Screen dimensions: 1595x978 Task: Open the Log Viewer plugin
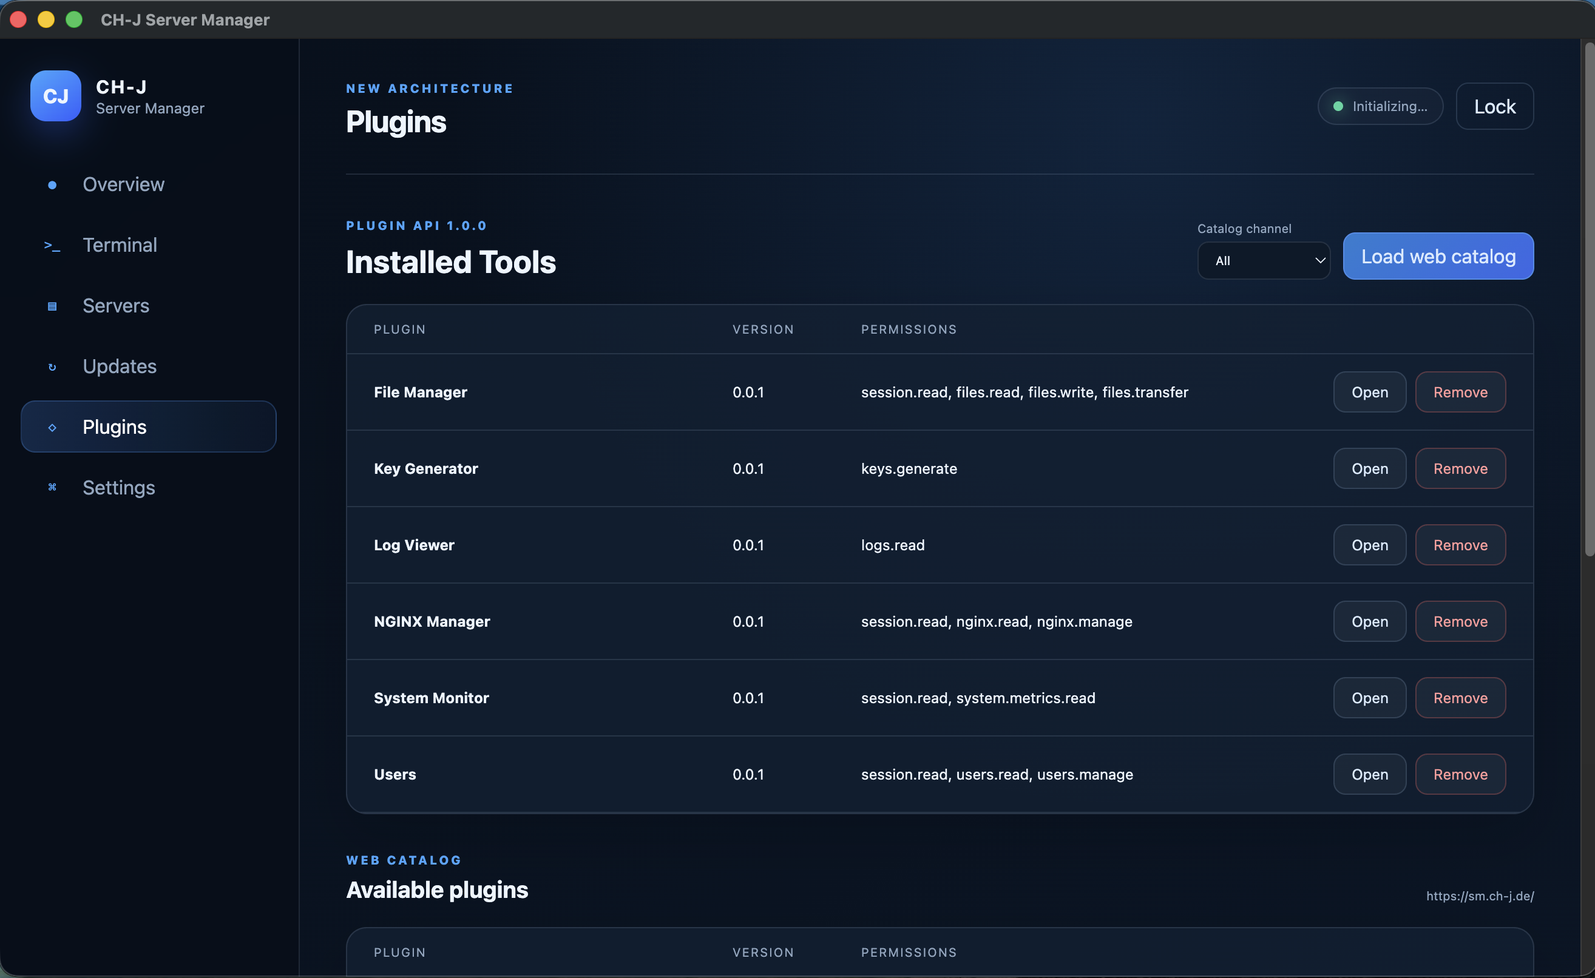[x=1370, y=545]
